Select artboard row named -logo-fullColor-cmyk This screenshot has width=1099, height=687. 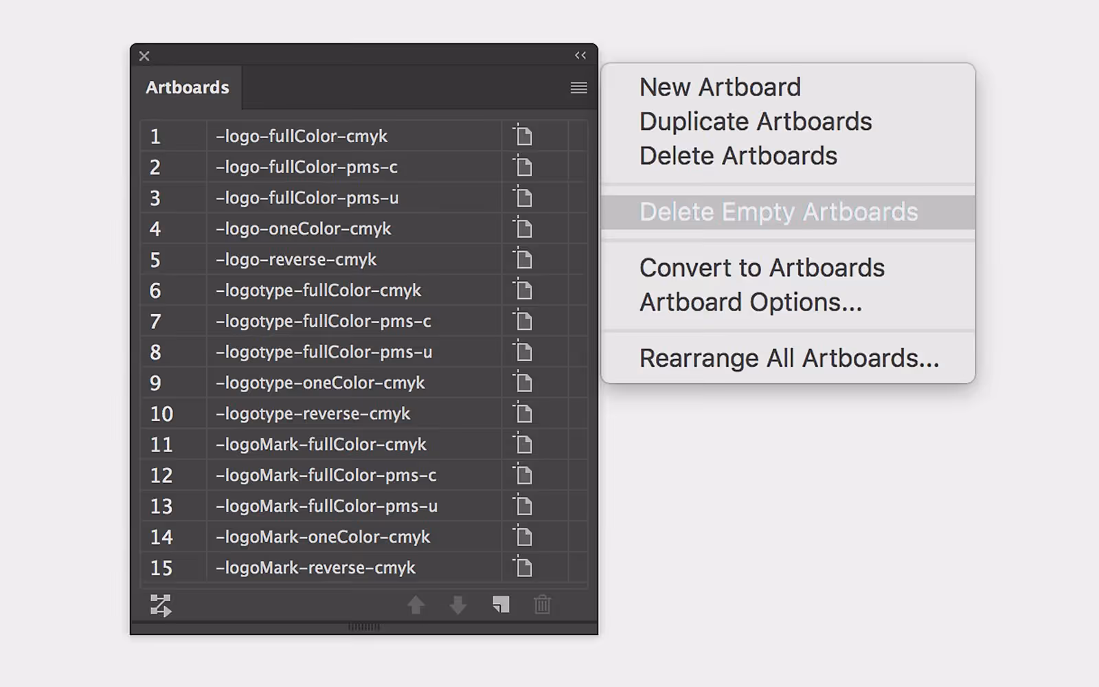(x=364, y=136)
